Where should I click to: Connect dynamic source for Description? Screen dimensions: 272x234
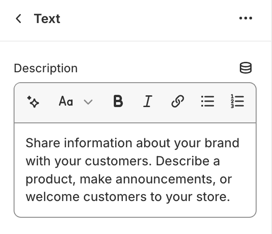coord(246,68)
